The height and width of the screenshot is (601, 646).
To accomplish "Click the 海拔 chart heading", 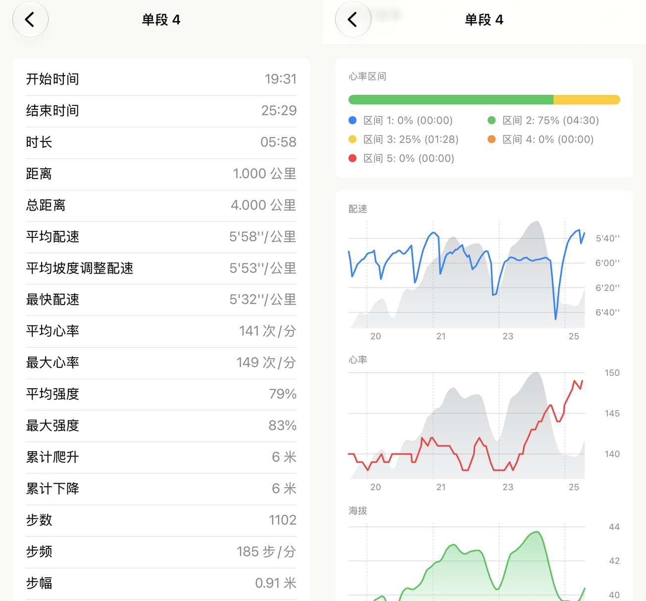I will click(358, 511).
